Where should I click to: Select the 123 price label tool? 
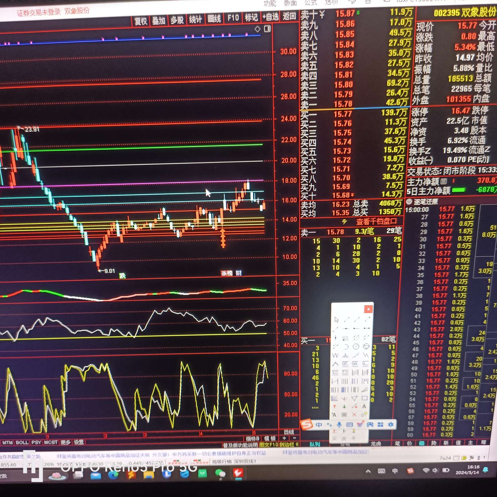click(345, 338)
